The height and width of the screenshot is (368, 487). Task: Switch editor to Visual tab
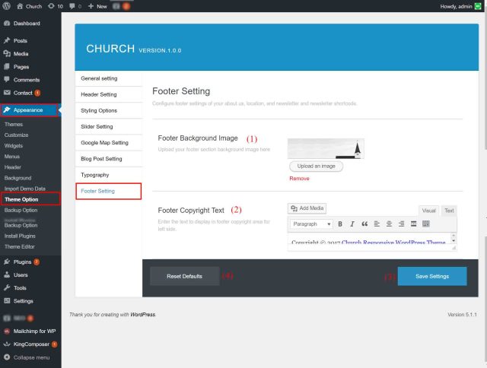428,211
